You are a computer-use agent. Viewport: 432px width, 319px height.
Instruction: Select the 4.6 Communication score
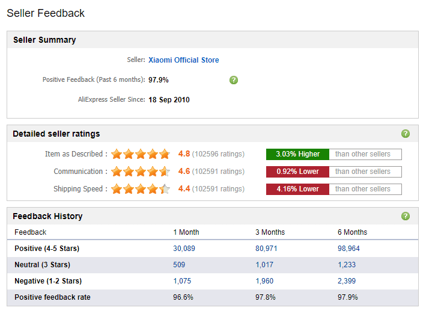pyautogui.click(x=184, y=171)
